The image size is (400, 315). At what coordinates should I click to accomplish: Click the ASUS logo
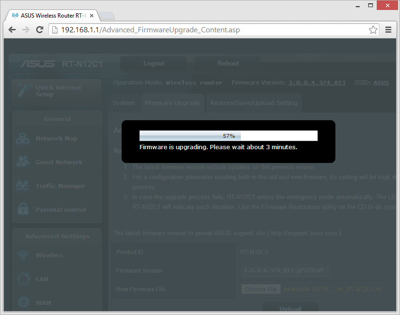pyautogui.click(x=38, y=64)
